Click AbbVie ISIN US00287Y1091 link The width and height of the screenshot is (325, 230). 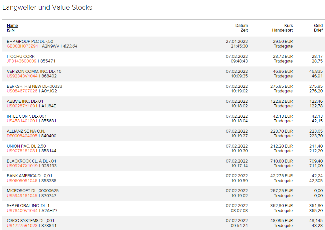point(22,106)
